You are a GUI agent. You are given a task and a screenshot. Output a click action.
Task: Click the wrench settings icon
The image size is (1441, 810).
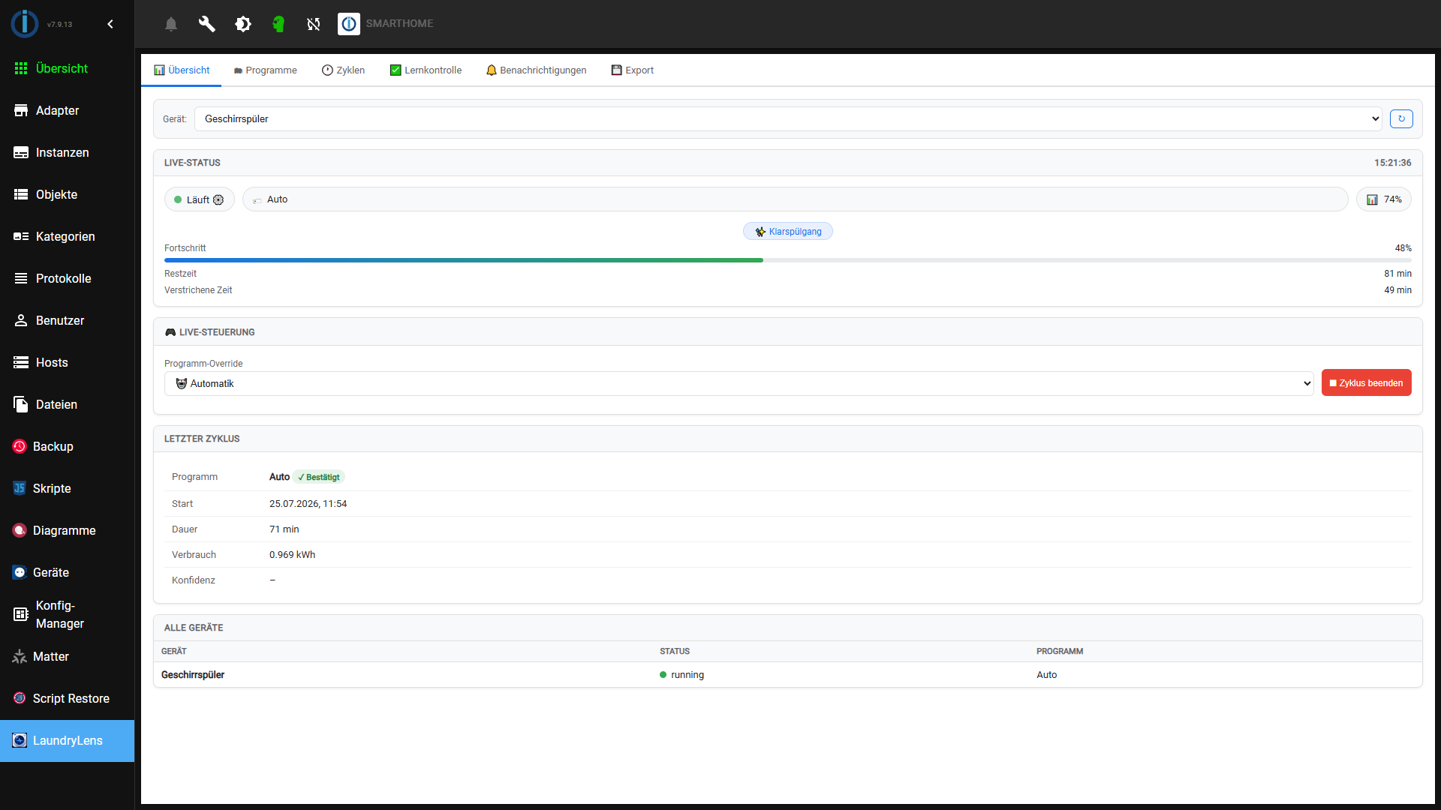pos(206,24)
